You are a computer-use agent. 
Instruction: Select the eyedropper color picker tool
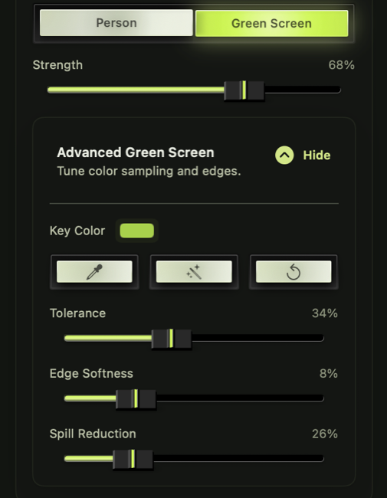pos(94,272)
